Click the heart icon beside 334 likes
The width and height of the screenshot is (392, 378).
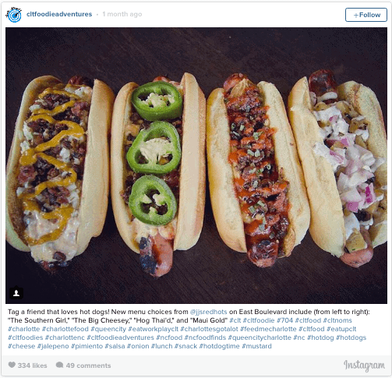[12, 365]
